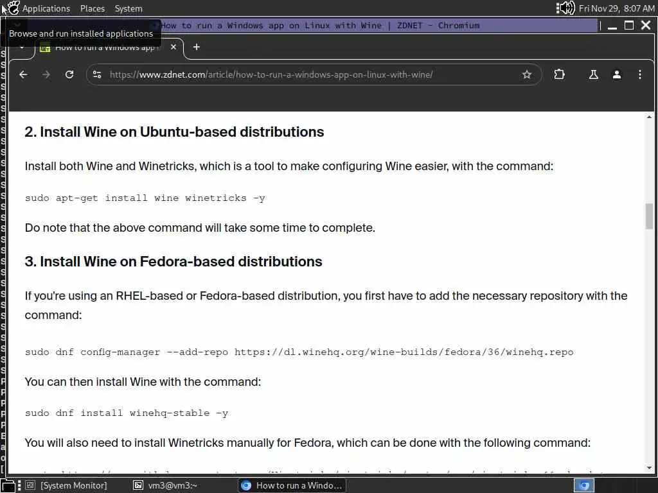Maximize the Chromium window
Screen dimensions: 658x493
[629, 26]
